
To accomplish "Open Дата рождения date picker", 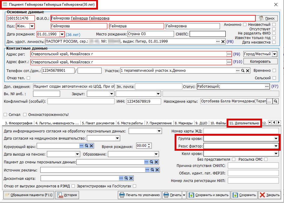I will 62,34.
